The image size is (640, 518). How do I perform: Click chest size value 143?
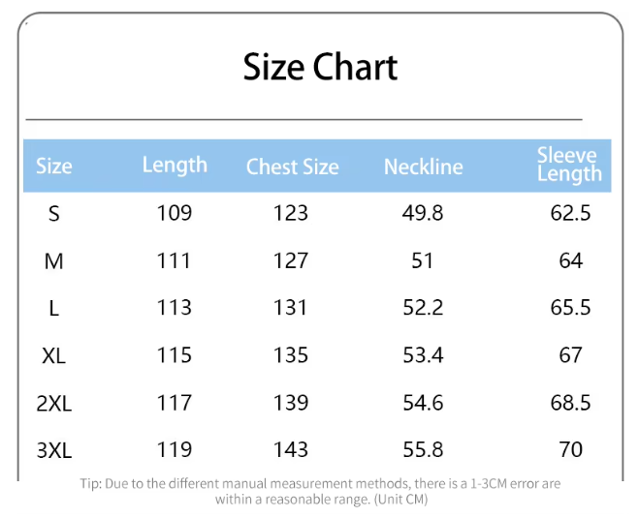[x=291, y=450]
